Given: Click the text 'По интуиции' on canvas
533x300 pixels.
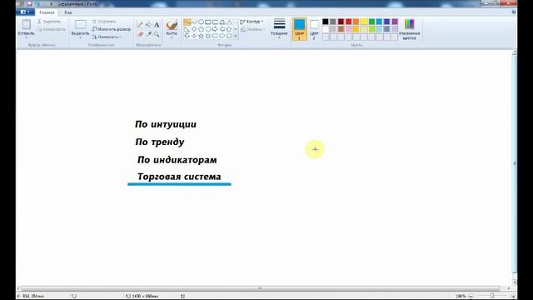Looking at the screenshot, I should click(x=166, y=124).
